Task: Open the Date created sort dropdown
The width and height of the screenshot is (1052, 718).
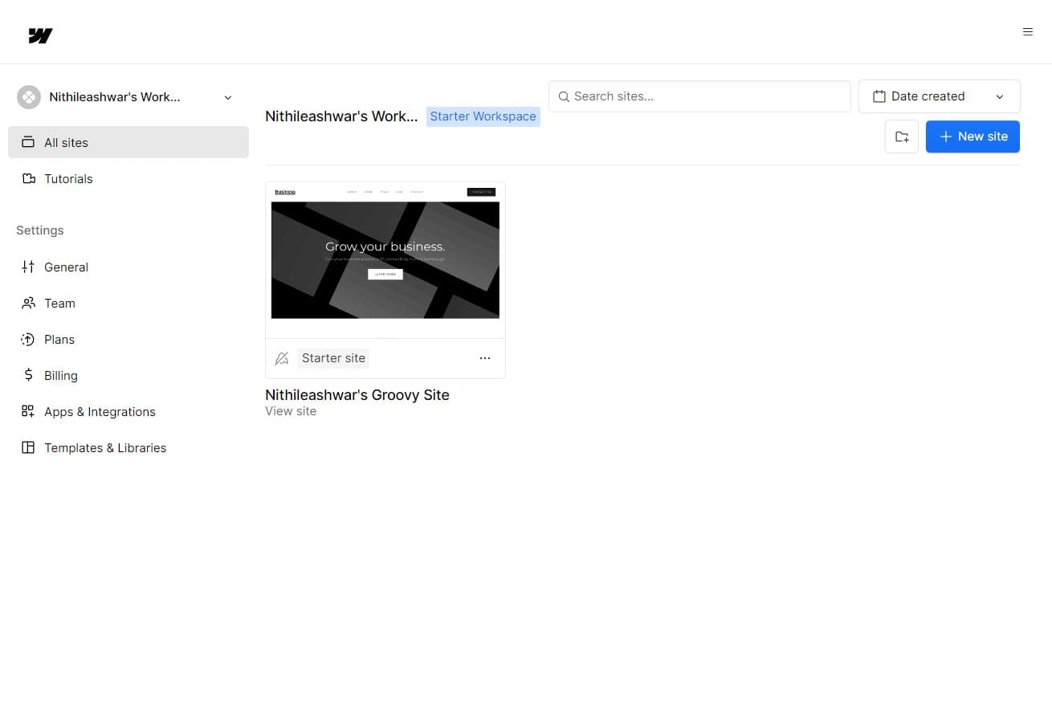Action: [938, 96]
